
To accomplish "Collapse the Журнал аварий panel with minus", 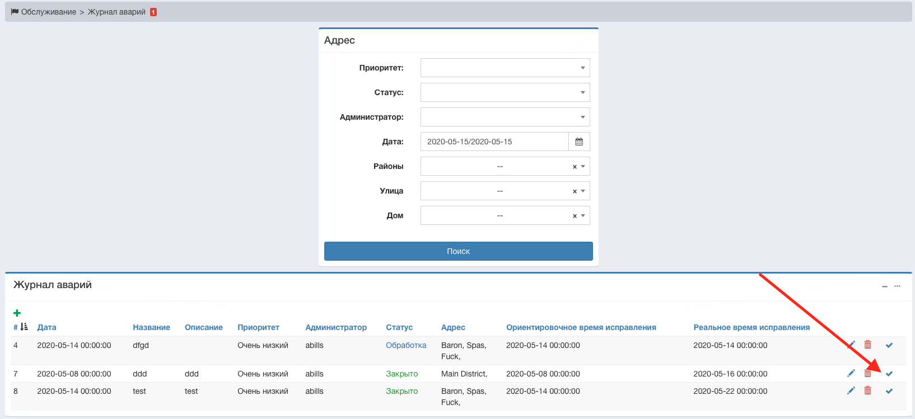I will 885,286.
